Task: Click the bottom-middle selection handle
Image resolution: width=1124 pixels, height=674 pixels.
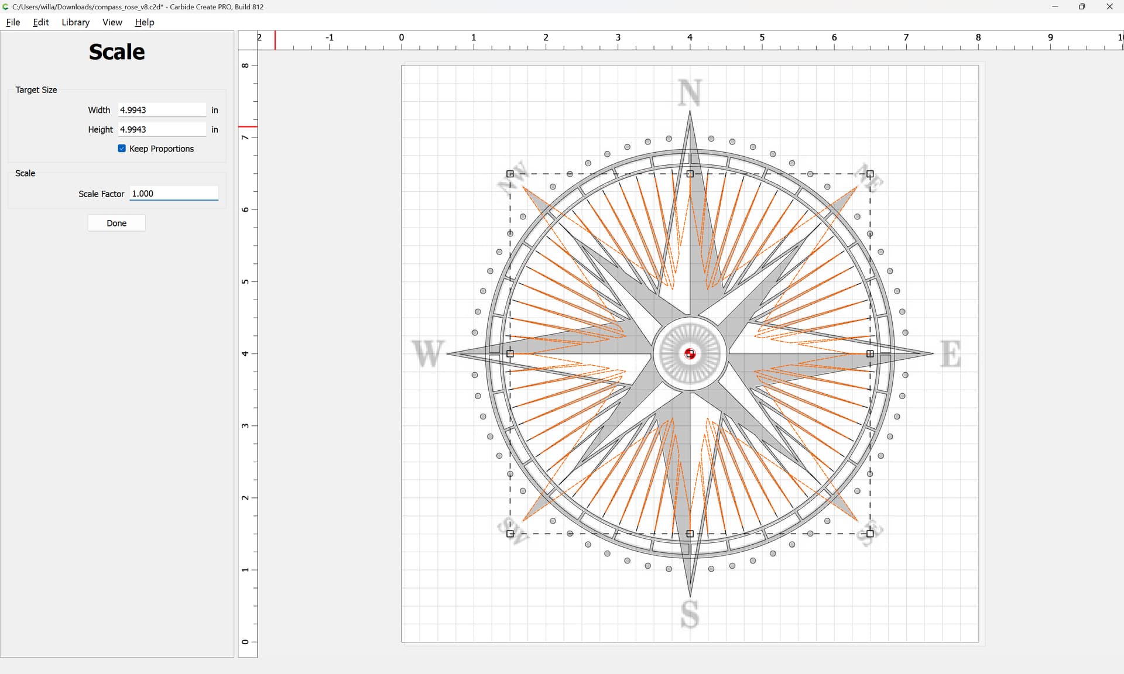Action: (690, 534)
